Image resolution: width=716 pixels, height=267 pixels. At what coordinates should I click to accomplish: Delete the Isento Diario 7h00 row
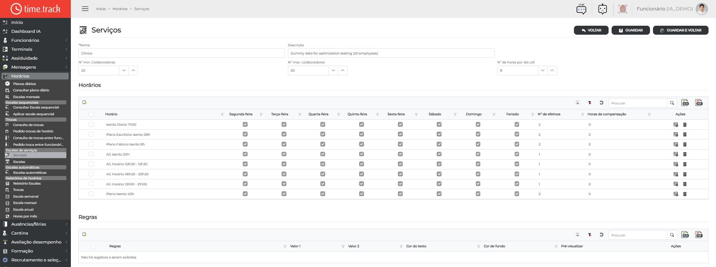click(685, 125)
